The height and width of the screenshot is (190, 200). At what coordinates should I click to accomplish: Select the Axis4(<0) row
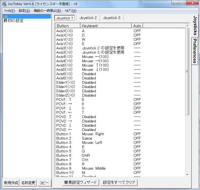[x=120, y=57]
